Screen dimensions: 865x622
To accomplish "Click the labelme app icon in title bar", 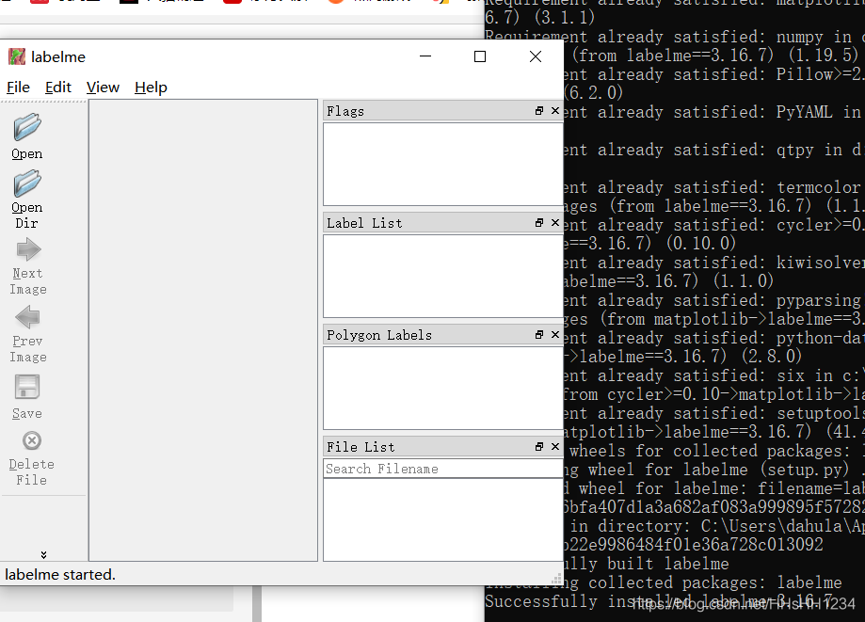I will coord(17,56).
